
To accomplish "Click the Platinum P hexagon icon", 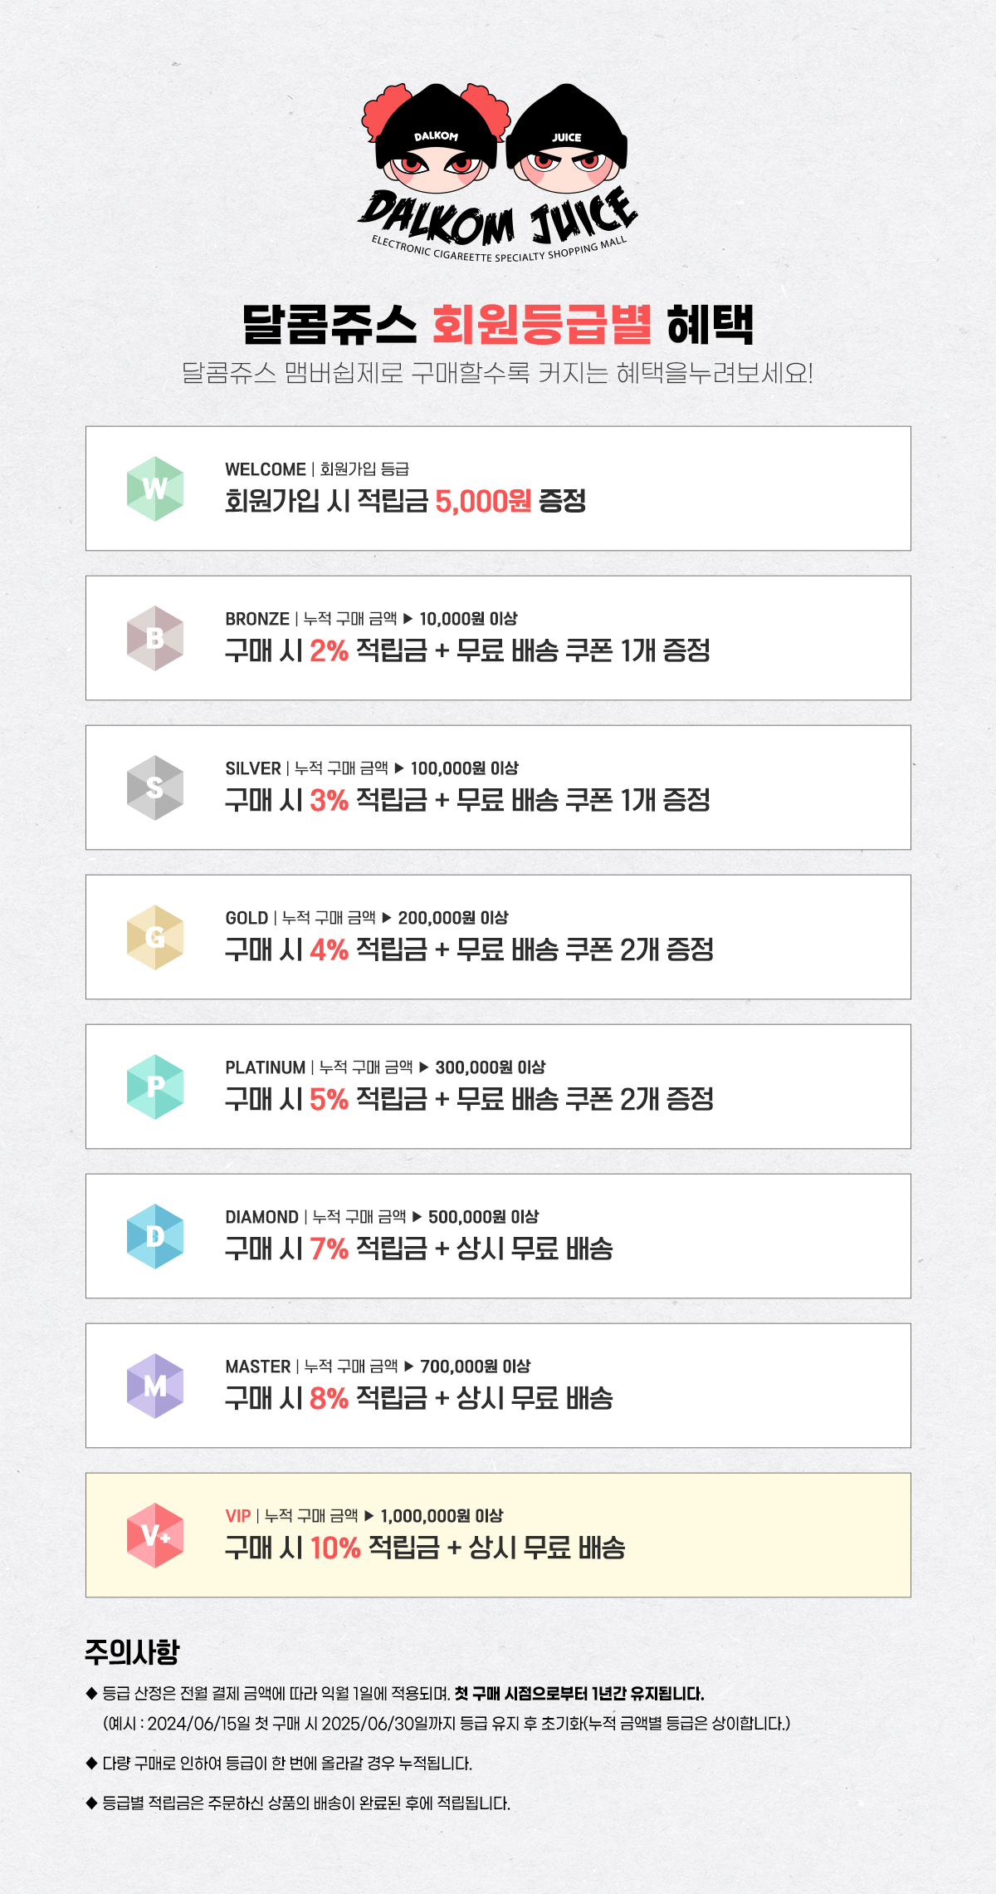I will point(155,1087).
